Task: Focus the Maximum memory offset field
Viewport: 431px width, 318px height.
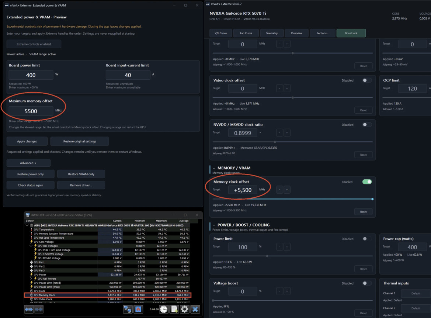Action: pyautogui.click(x=31, y=111)
